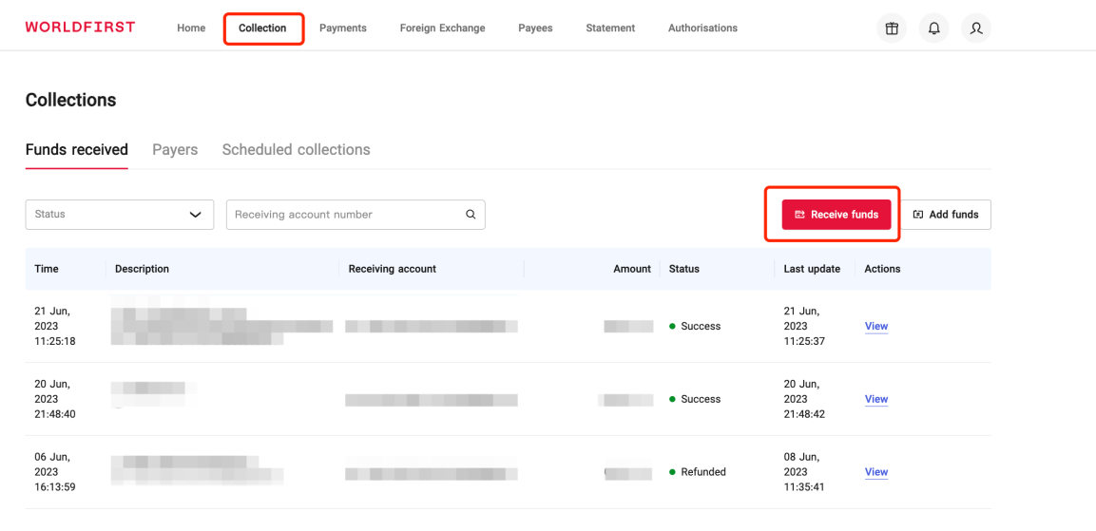The width and height of the screenshot is (1096, 531).
Task: Click the WorldFirst logo
Action: (x=80, y=27)
